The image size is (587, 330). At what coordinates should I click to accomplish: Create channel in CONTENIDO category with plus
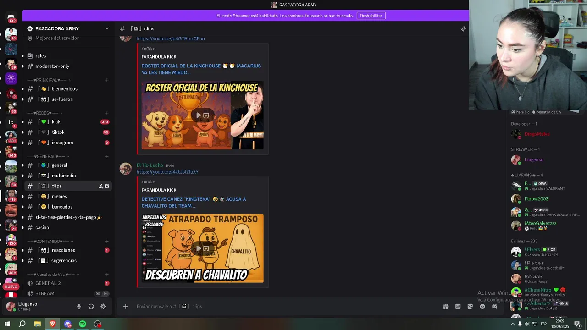[107, 242]
